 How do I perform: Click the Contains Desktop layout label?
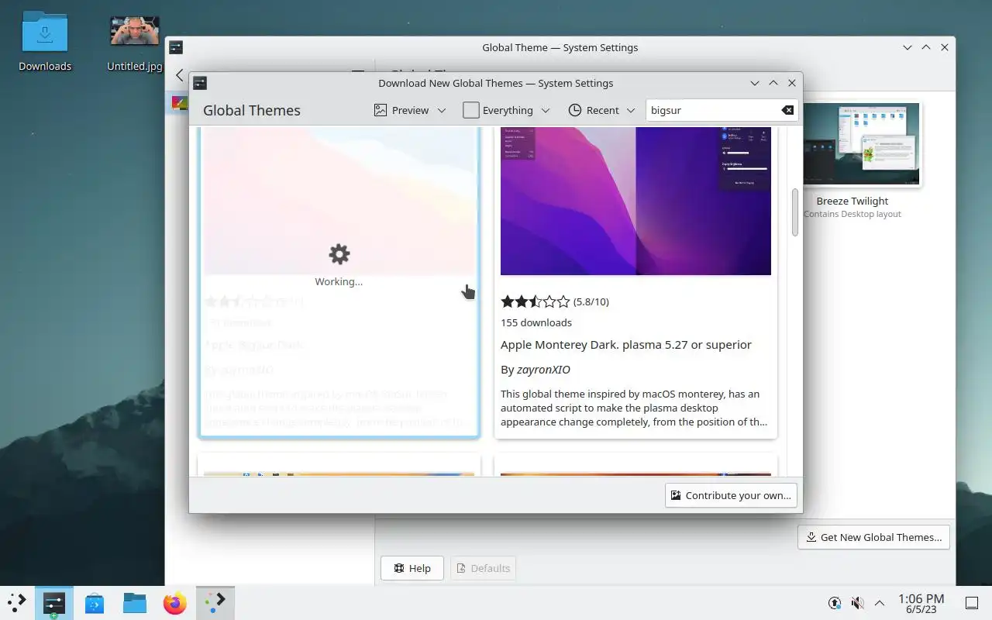(x=852, y=214)
